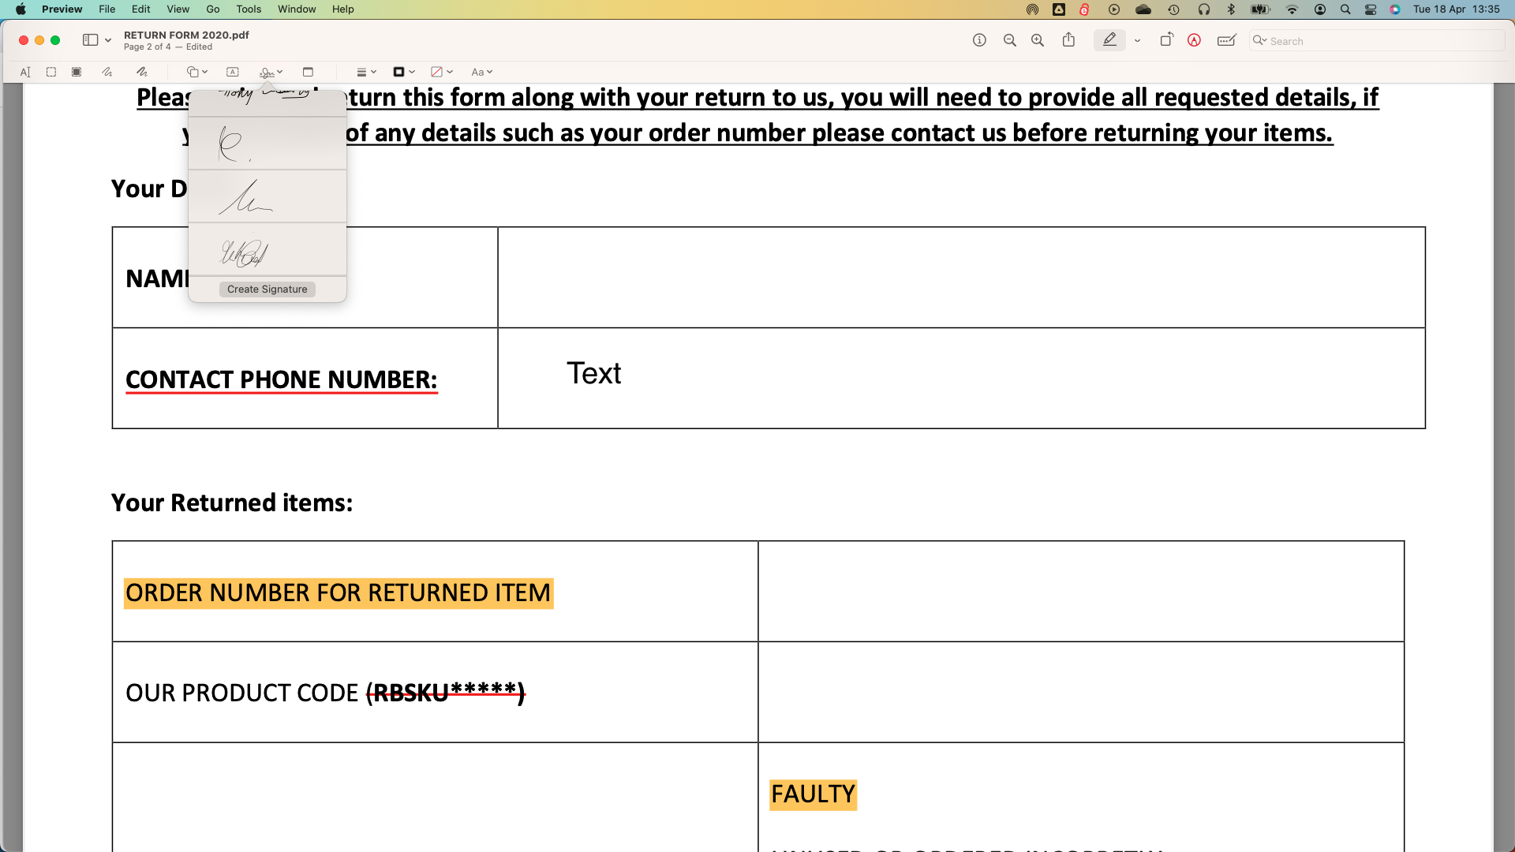Click 'Create Signature' button in dropdown

267,288
